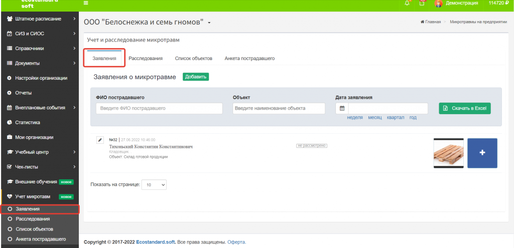The height and width of the screenshot is (248, 514).
Task: Click the СИЗ и СИОС sidebar icon
Action: click(x=10, y=34)
